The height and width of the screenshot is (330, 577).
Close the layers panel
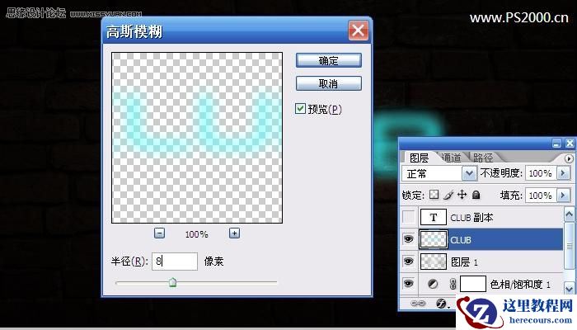570,144
